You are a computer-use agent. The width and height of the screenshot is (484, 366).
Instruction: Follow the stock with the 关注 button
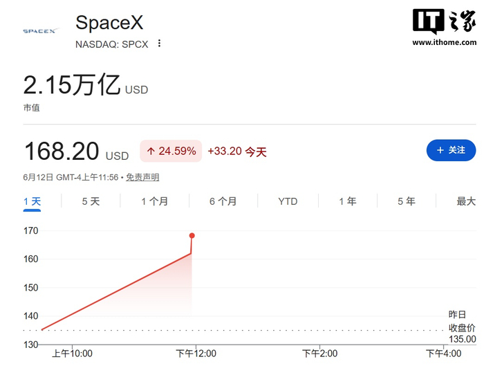click(x=451, y=150)
